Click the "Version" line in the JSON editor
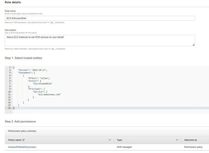 pos(33,70)
